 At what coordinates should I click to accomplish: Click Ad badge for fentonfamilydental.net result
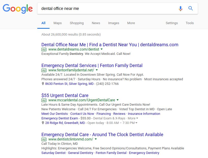click(44, 70)
